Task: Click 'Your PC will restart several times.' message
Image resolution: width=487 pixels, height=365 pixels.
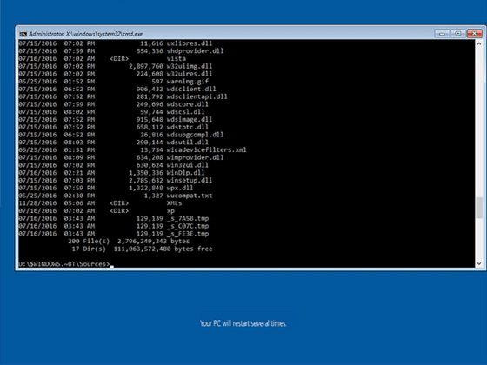Action: (x=243, y=323)
